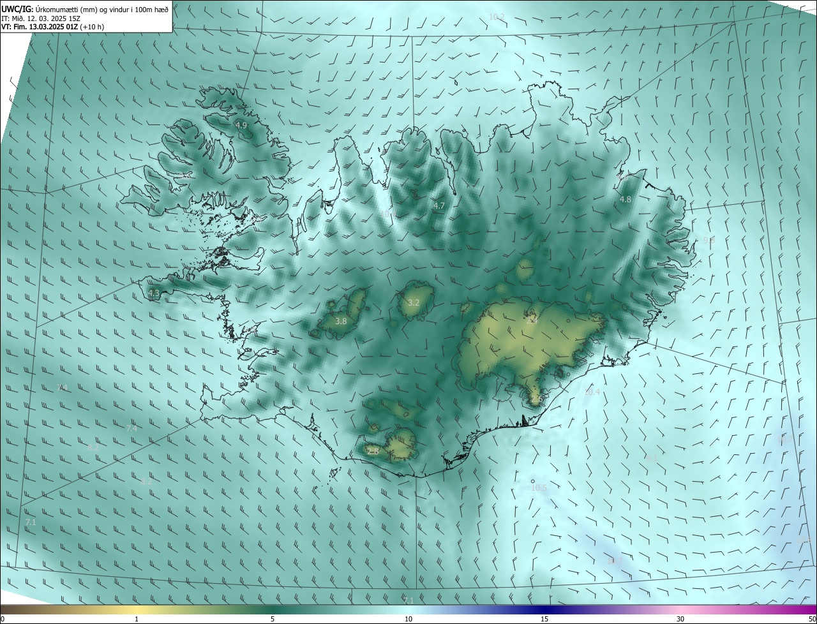Image resolution: width=817 pixels, height=624 pixels.
Task: Click the 10.5 value label on the map
Action: pyautogui.click(x=539, y=487)
